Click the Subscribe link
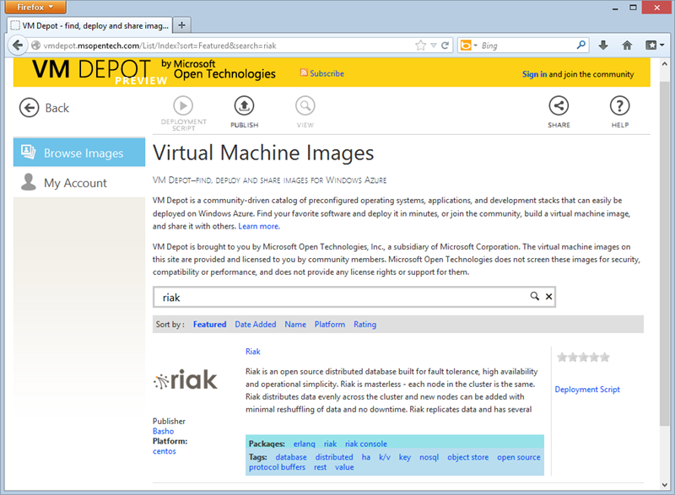This screenshot has width=675, height=495. click(327, 73)
